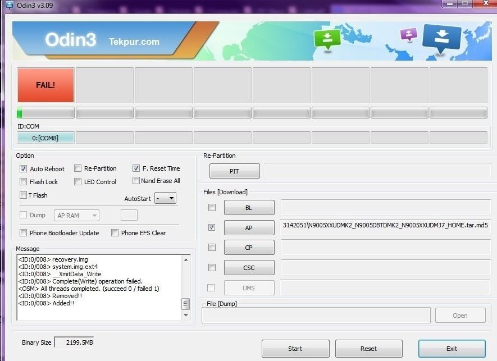
Task: Select the 0:[COM8] port field
Action: [45, 138]
